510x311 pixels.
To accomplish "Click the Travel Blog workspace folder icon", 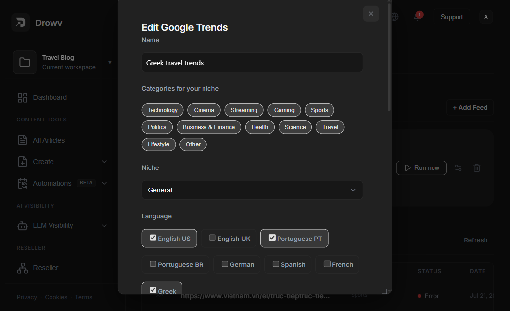I will [25, 62].
